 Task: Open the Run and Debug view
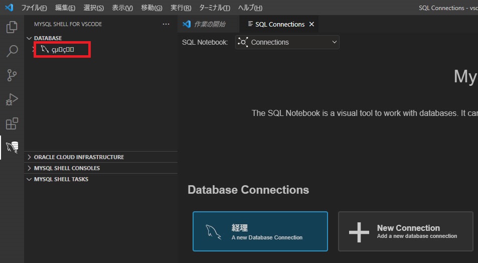pyautogui.click(x=12, y=99)
